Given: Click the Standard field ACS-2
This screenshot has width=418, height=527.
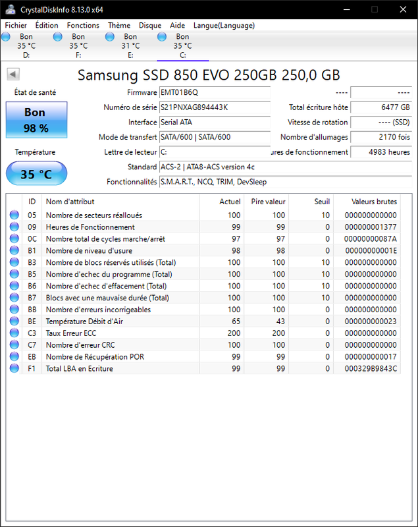Looking at the screenshot, I should (x=286, y=167).
